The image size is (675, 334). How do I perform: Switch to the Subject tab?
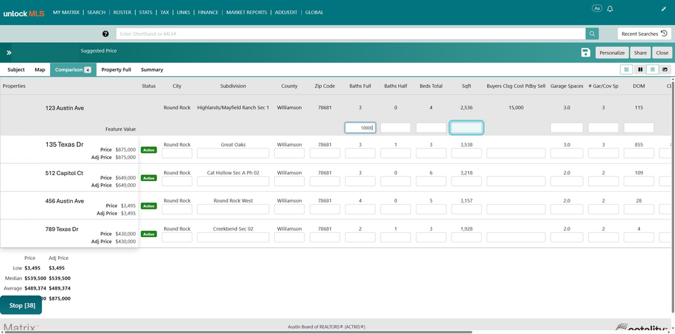point(16,69)
